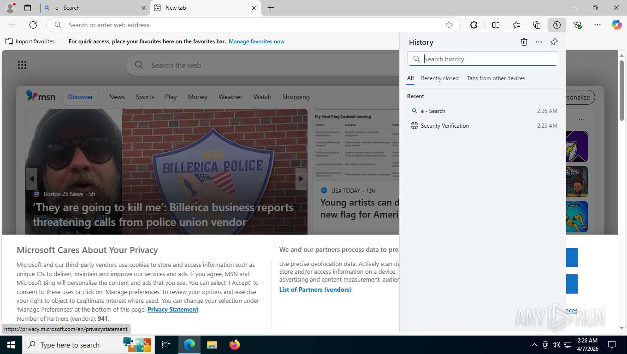Open the Play section
The width and height of the screenshot is (627, 354).
(x=171, y=97)
